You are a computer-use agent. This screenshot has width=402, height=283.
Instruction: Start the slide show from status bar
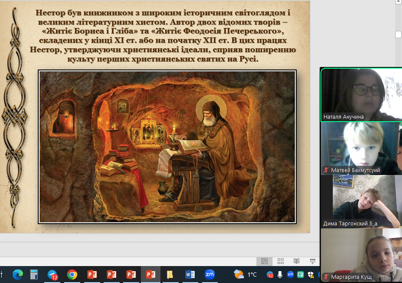tap(312, 261)
